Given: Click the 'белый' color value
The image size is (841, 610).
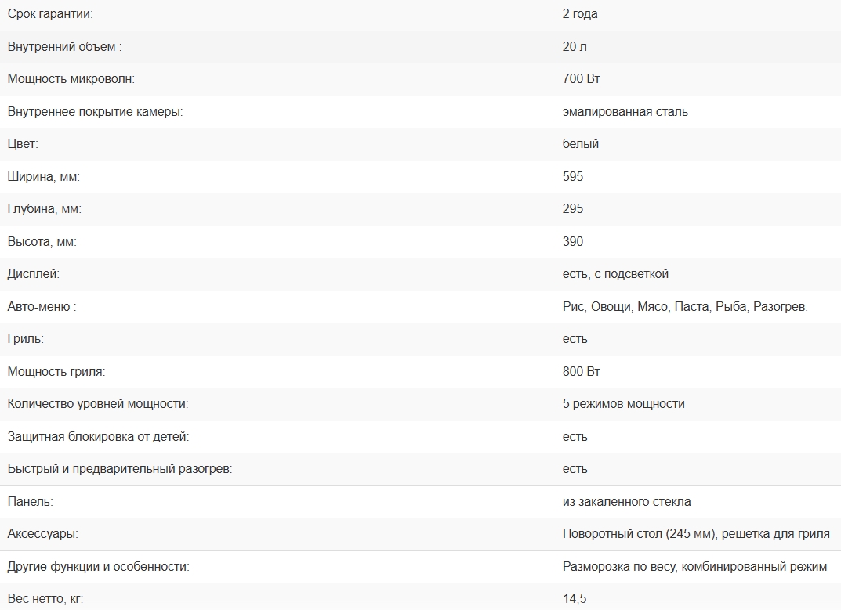Looking at the screenshot, I should coord(580,144).
